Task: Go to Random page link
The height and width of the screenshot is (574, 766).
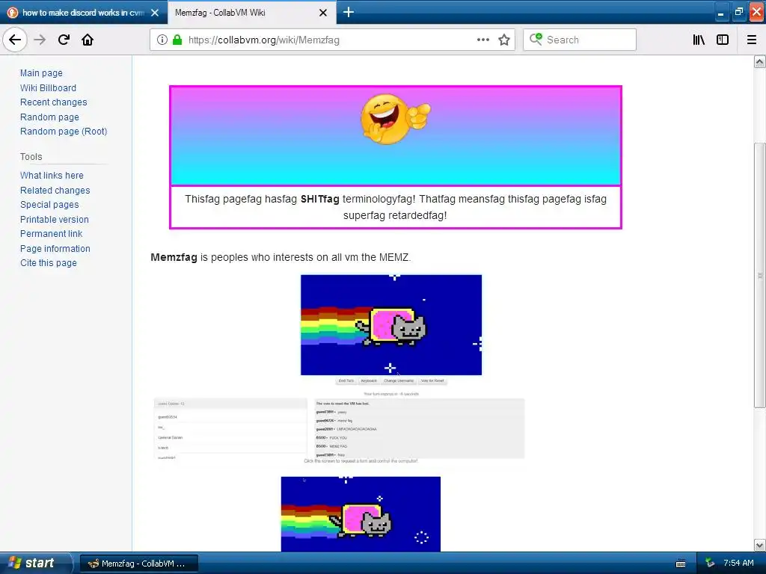Action: (x=49, y=117)
